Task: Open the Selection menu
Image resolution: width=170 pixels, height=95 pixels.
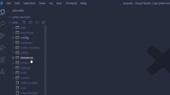Action: pos(29,3)
